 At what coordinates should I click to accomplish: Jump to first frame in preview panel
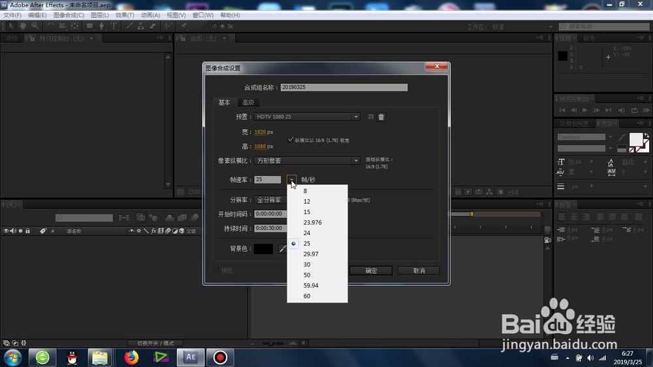pos(562,110)
